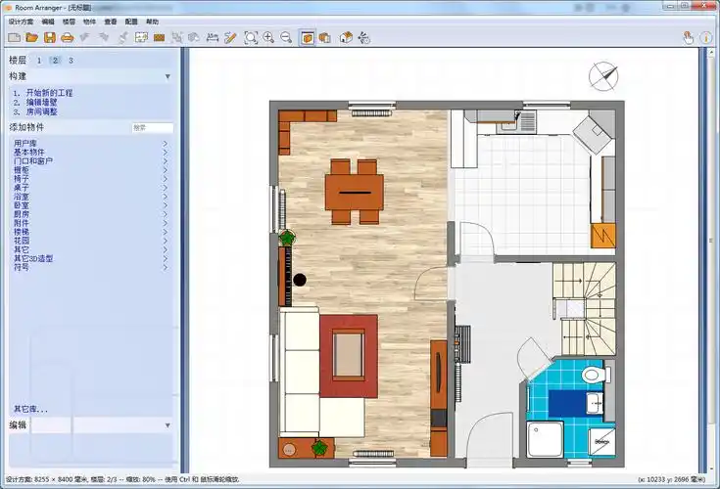Click the Save floppy disk icon
This screenshot has width=720, height=489.
[x=49, y=38]
